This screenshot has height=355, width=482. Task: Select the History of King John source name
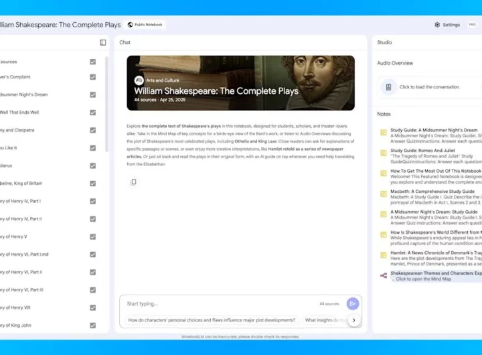click(x=15, y=326)
